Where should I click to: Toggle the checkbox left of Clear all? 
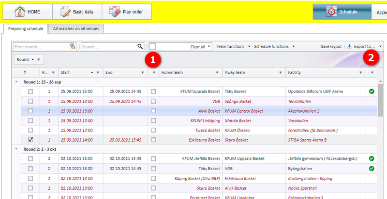pos(153,46)
